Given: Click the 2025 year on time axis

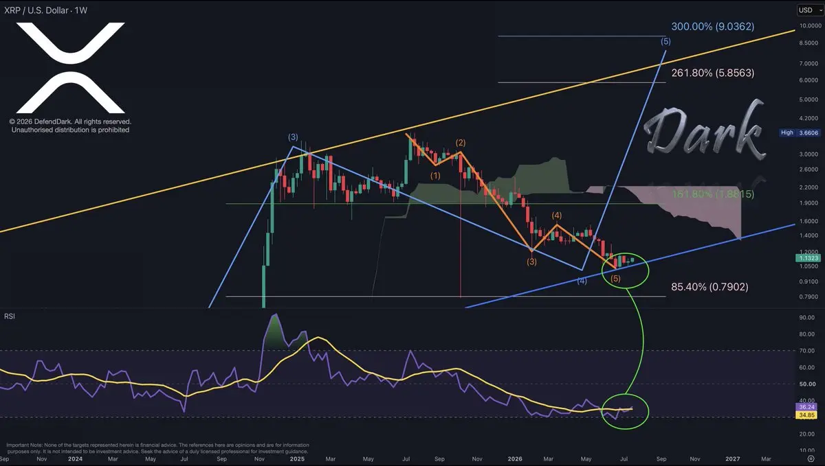Looking at the screenshot, I should (x=296, y=458).
